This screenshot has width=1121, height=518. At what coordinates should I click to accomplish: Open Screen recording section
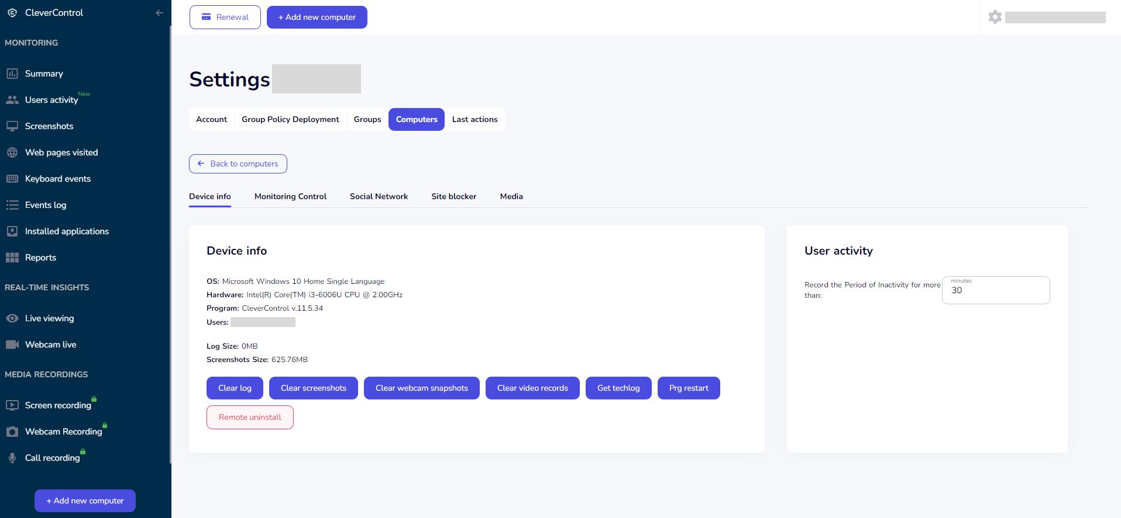click(58, 405)
